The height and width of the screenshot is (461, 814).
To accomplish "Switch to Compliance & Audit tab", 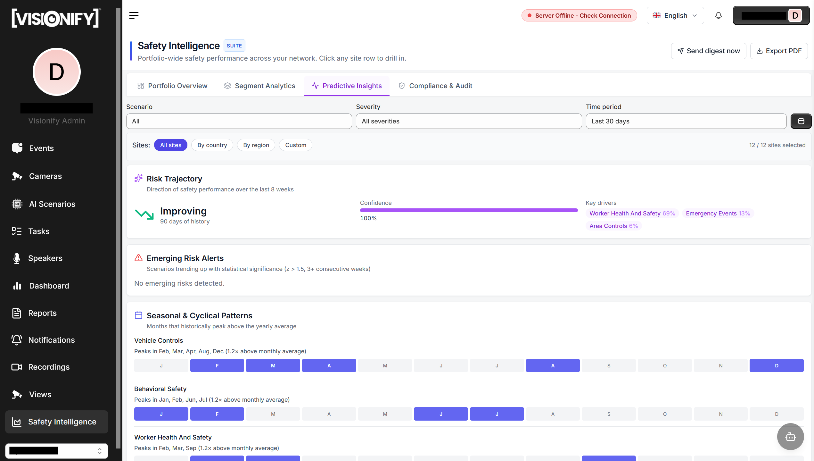I will click(435, 86).
